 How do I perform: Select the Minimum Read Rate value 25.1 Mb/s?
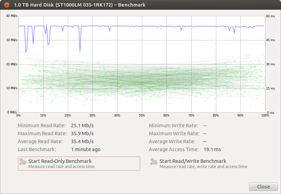click(x=82, y=126)
